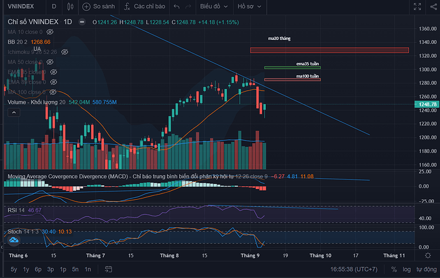Viewport: 440px width, 278px height.
Task: Select the 3p time range
Action: point(50,269)
